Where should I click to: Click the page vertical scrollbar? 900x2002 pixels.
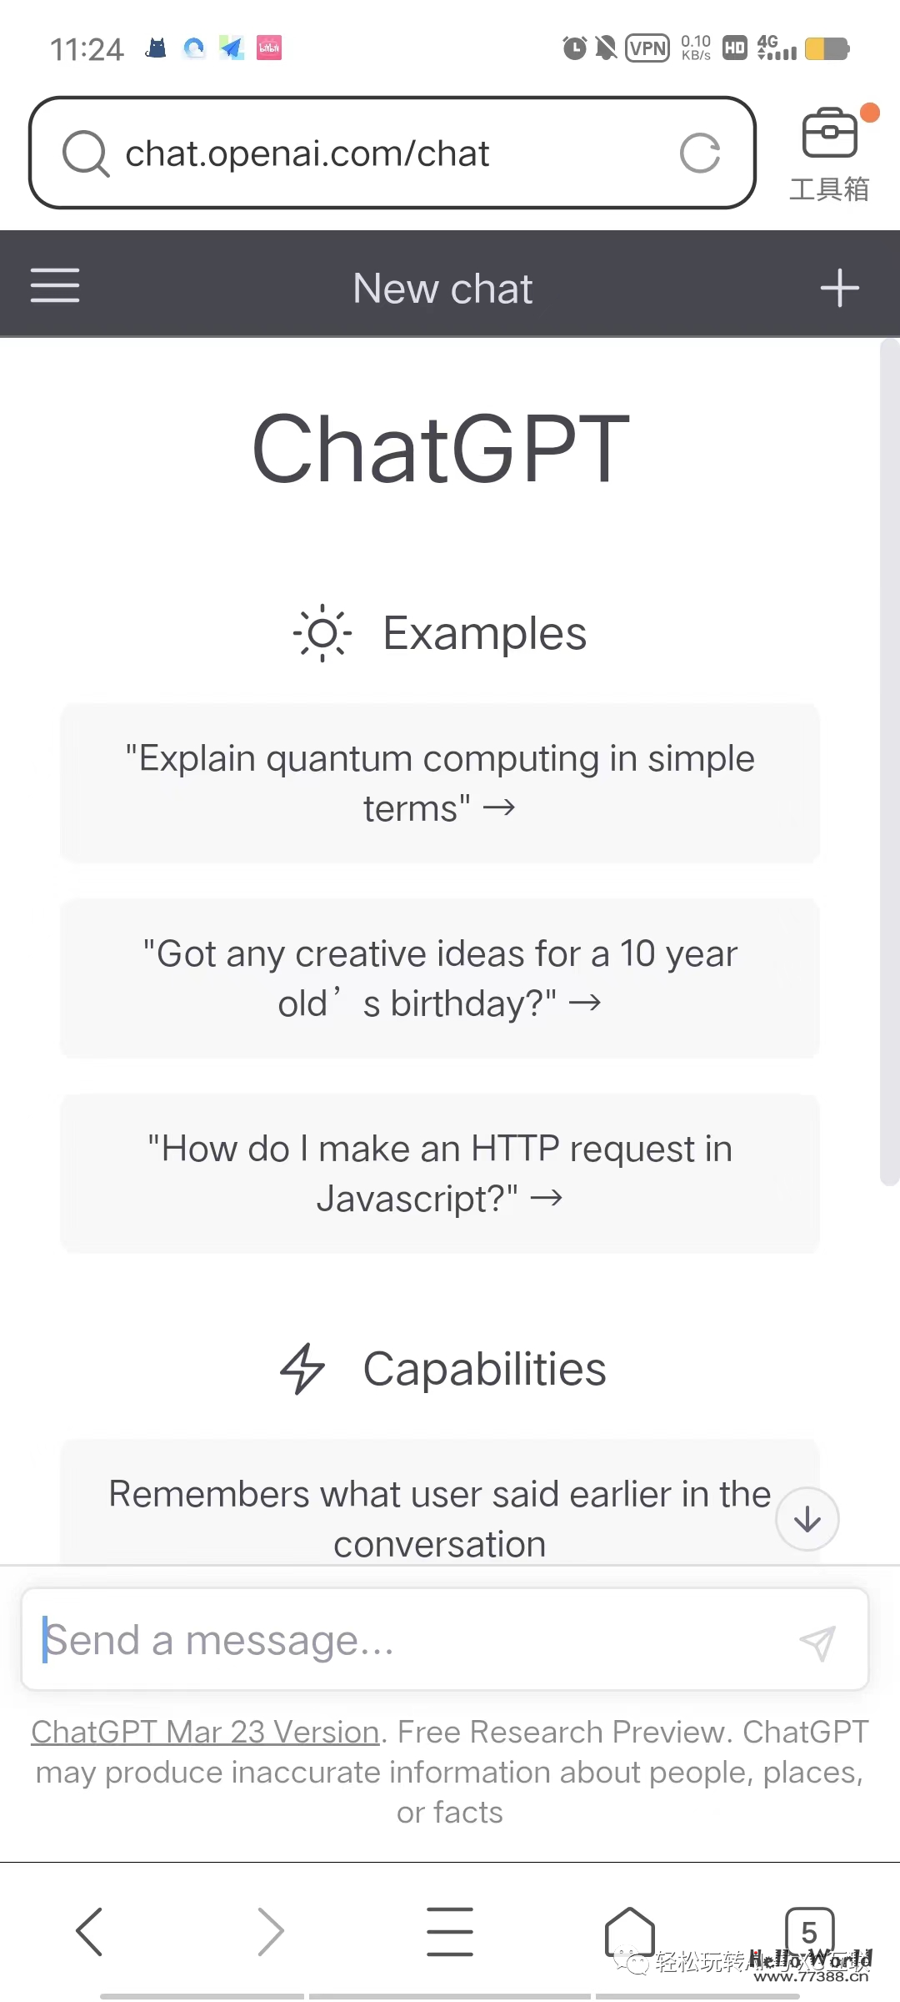(x=889, y=761)
